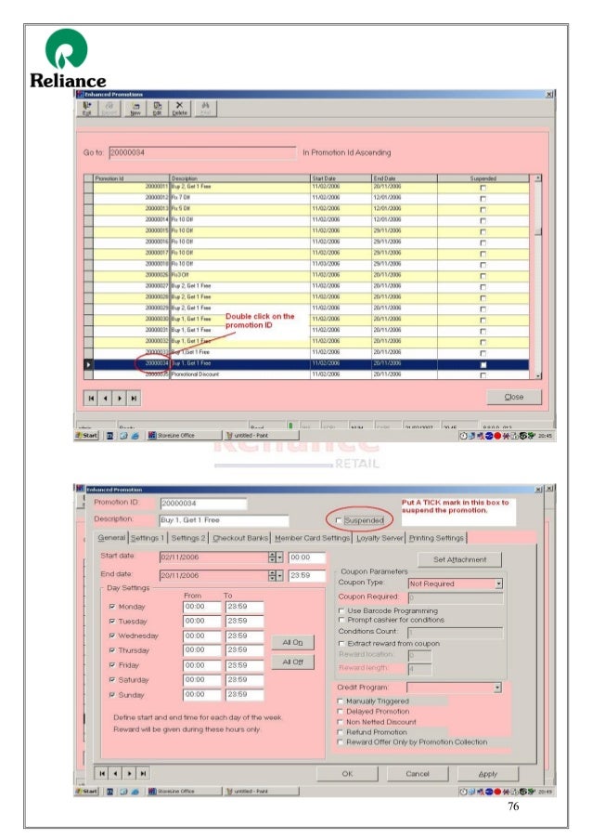Toggle the Sunday checkbox
The height and width of the screenshot is (839, 592).
tap(112, 695)
